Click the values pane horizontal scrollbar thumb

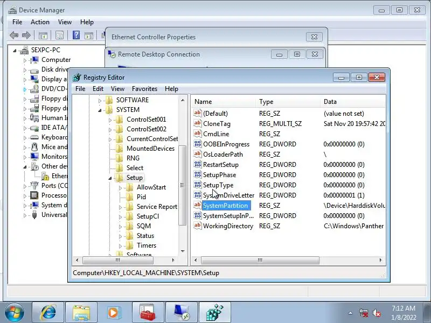(x=260, y=260)
